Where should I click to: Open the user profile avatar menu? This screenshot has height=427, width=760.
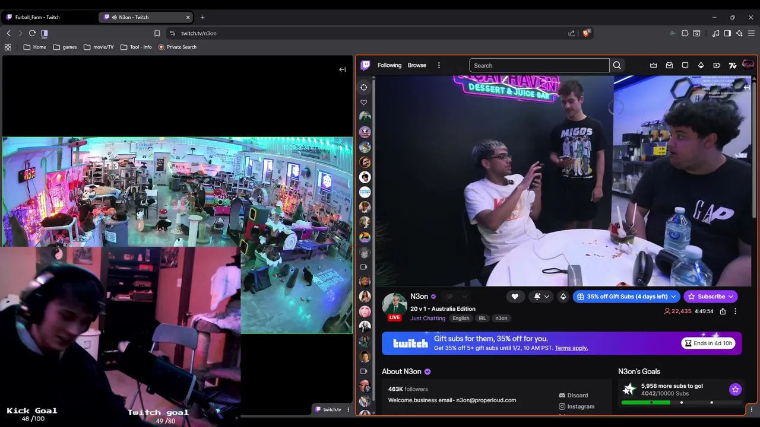pos(748,65)
